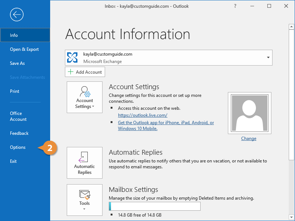Click the Microsoft Exchange account icon

tap(72, 57)
